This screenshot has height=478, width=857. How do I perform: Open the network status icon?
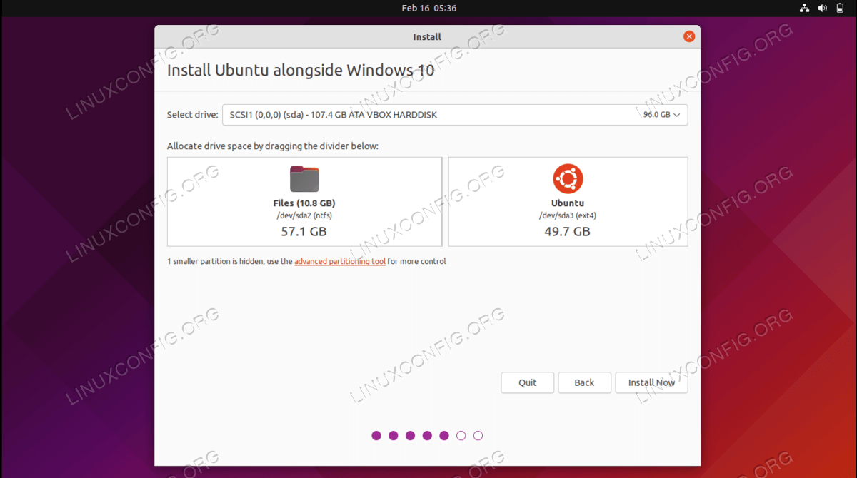click(804, 9)
